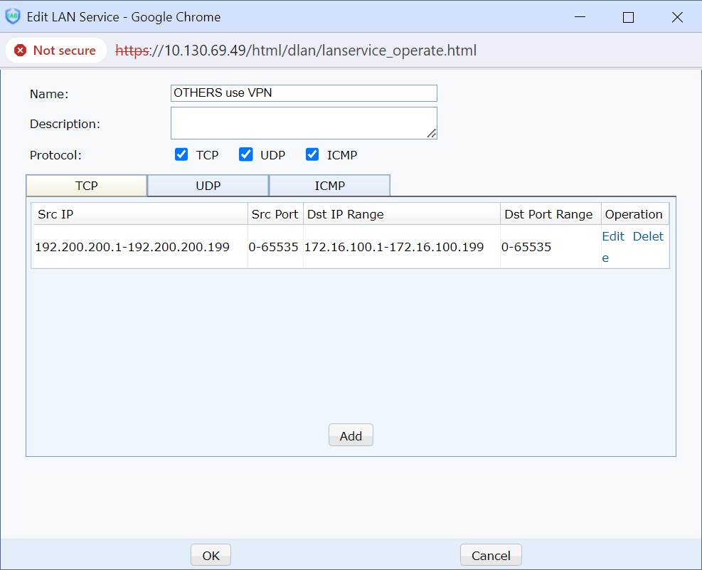
Task: Confirm changes with the OK button
Action: 211,556
